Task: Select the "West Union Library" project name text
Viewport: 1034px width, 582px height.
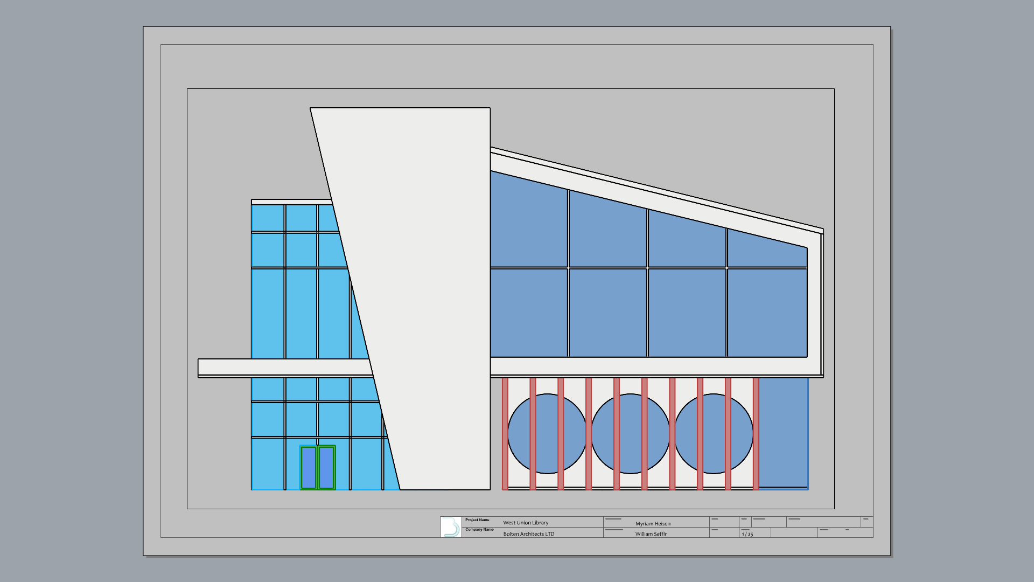Action: [x=526, y=523]
